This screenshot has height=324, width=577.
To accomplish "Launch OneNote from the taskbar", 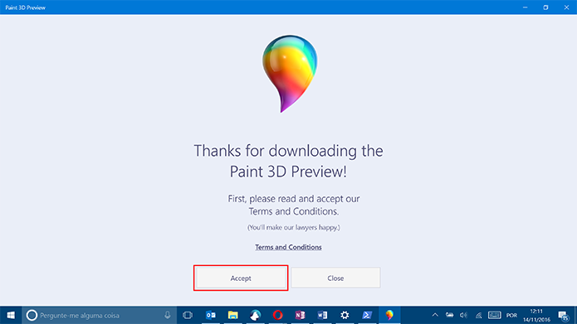I will 300,315.
